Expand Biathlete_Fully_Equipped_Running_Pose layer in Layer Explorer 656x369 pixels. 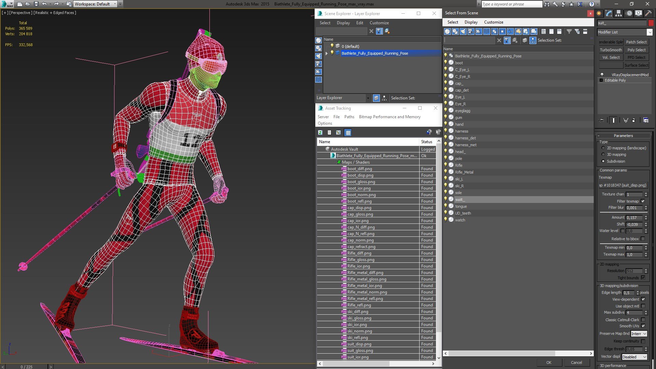pos(327,53)
